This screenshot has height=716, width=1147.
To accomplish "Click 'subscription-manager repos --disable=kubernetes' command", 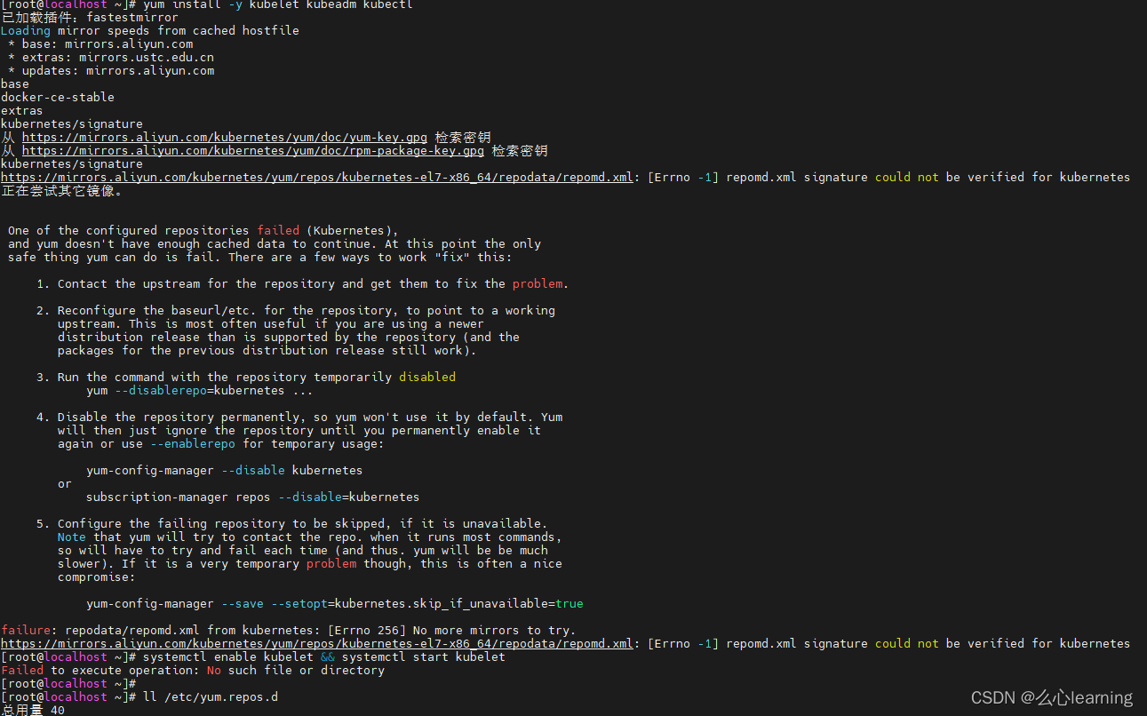I will (253, 497).
